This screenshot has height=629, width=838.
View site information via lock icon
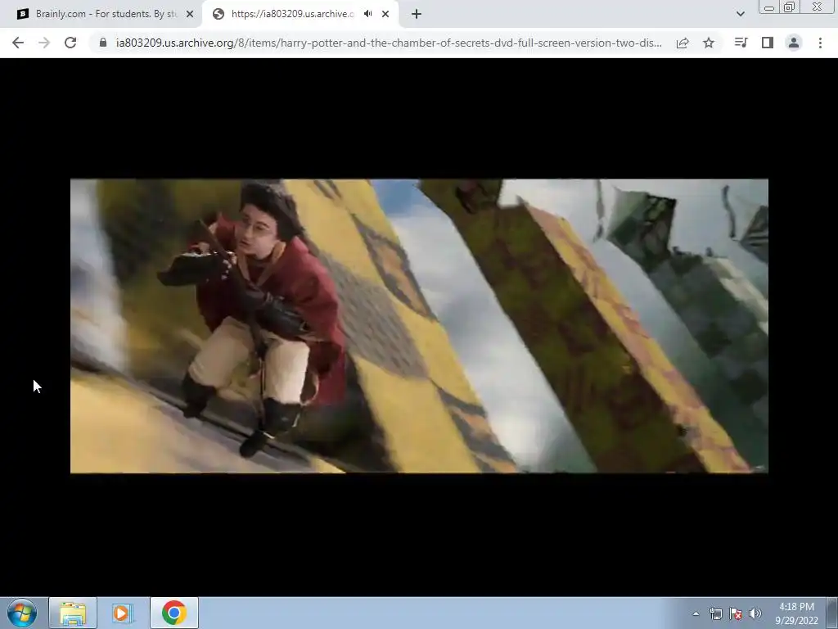pos(103,43)
